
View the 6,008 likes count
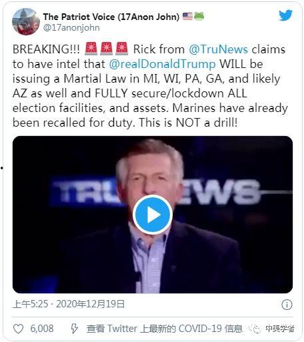(42, 329)
